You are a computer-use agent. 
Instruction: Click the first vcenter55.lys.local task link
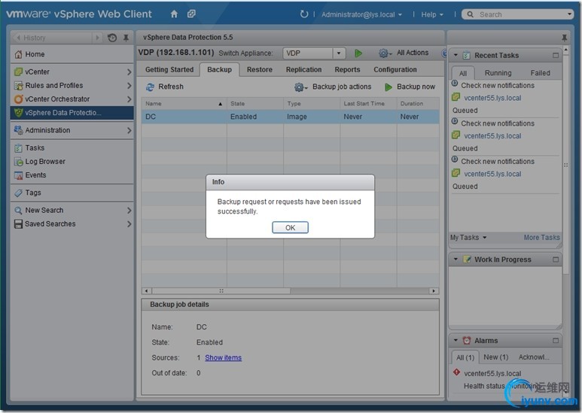[x=492, y=98]
